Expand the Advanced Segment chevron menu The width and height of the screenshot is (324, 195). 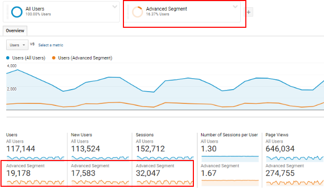pos(235,7)
